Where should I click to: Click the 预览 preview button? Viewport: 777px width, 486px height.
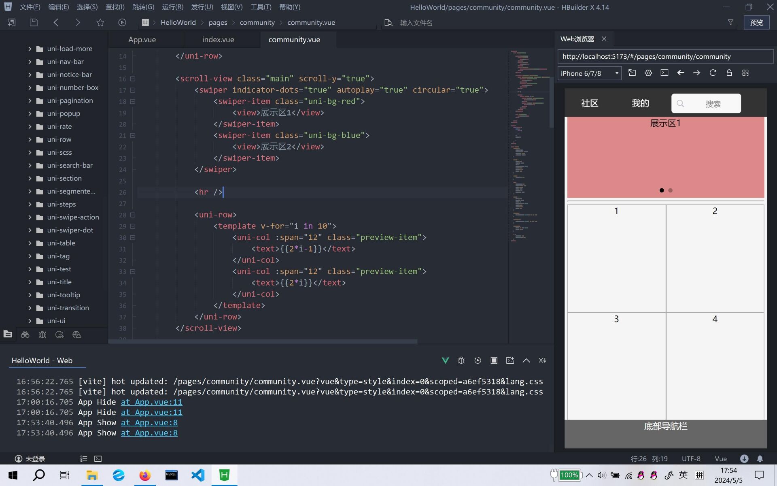pos(756,23)
